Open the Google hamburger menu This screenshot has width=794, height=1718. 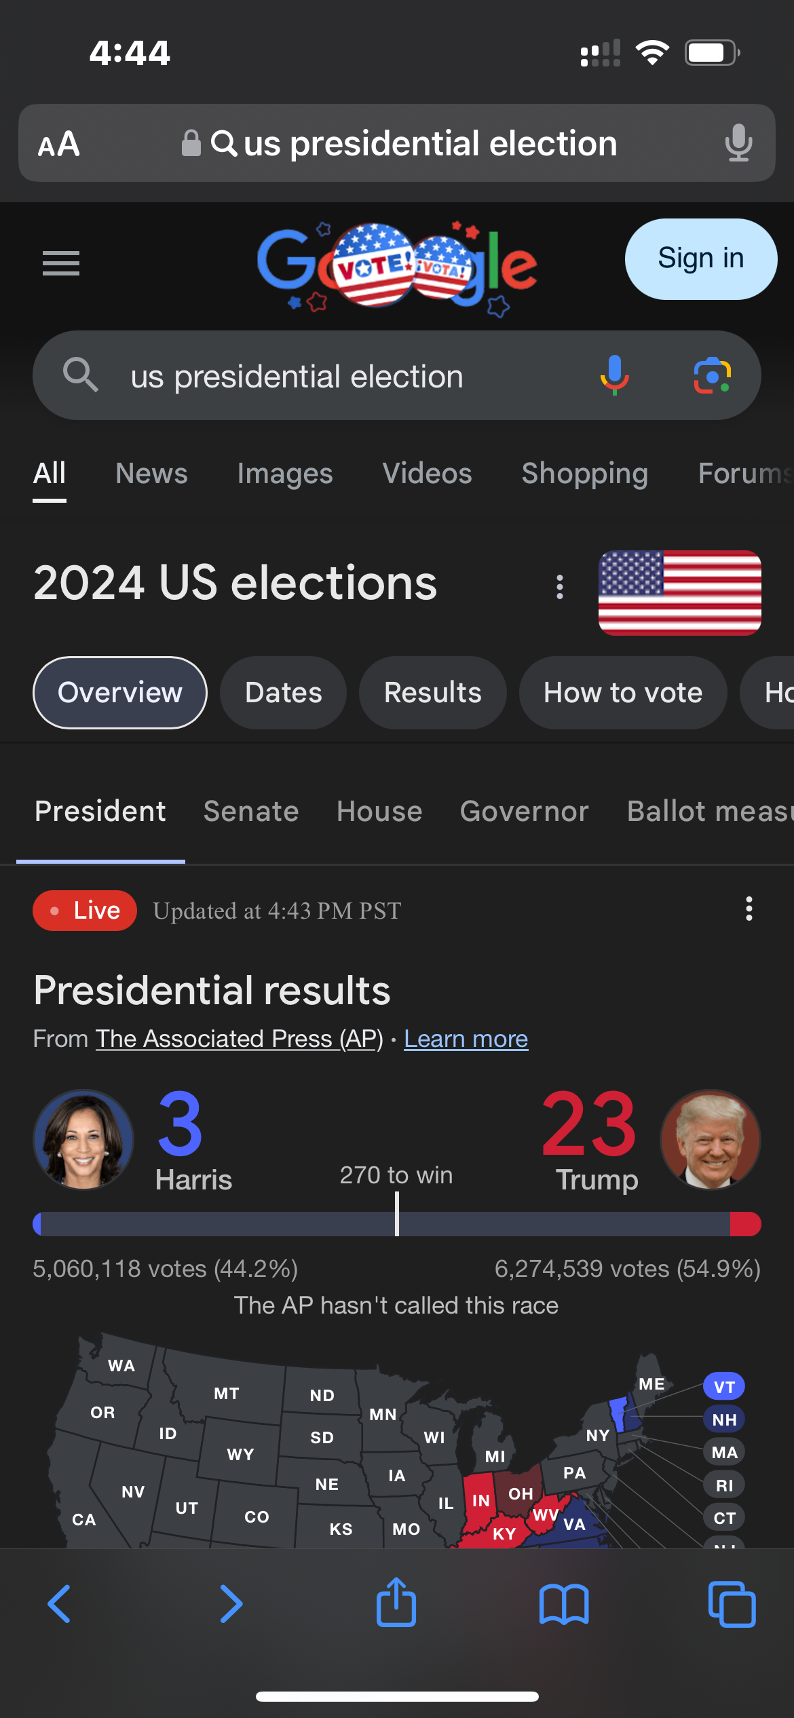(x=61, y=263)
